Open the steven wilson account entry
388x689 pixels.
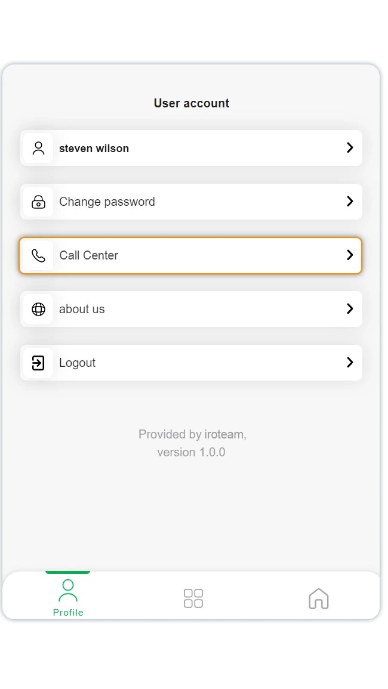point(94,149)
